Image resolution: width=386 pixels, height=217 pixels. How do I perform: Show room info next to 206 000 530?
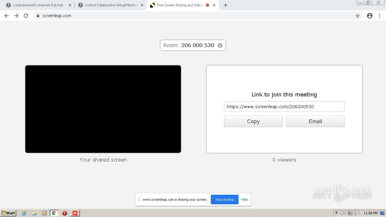point(220,46)
